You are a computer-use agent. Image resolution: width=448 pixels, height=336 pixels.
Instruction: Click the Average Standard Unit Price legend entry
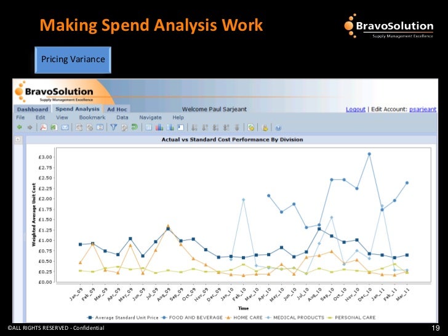tap(123, 318)
